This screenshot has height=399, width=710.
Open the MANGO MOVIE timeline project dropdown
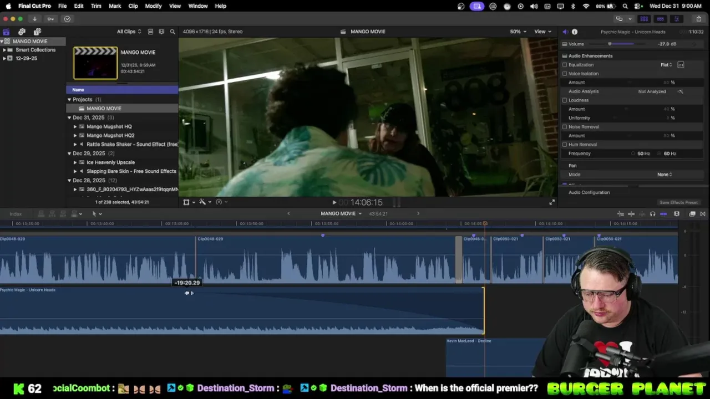(x=341, y=214)
